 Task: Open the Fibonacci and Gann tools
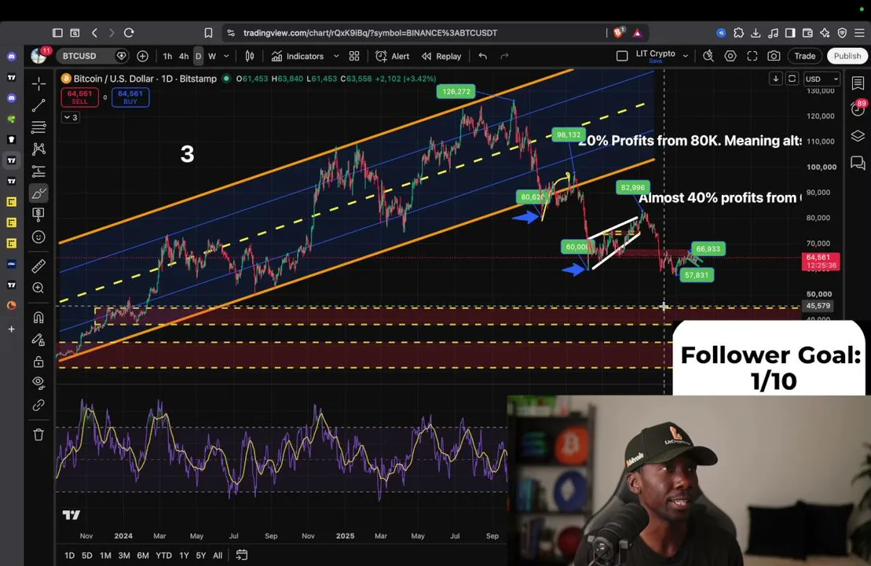[x=38, y=127]
